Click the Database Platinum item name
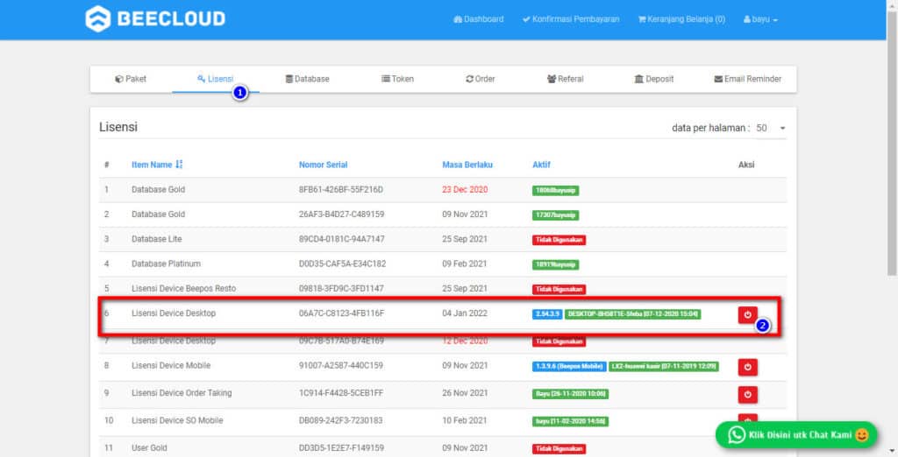The height and width of the screenshot is (457, 898). tap(166, 264)
